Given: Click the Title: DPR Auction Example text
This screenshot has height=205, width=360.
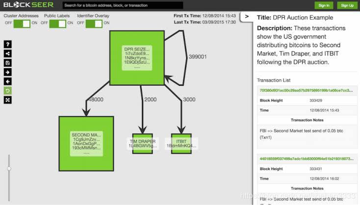Looking at the screenshot, I should (295, 18).
